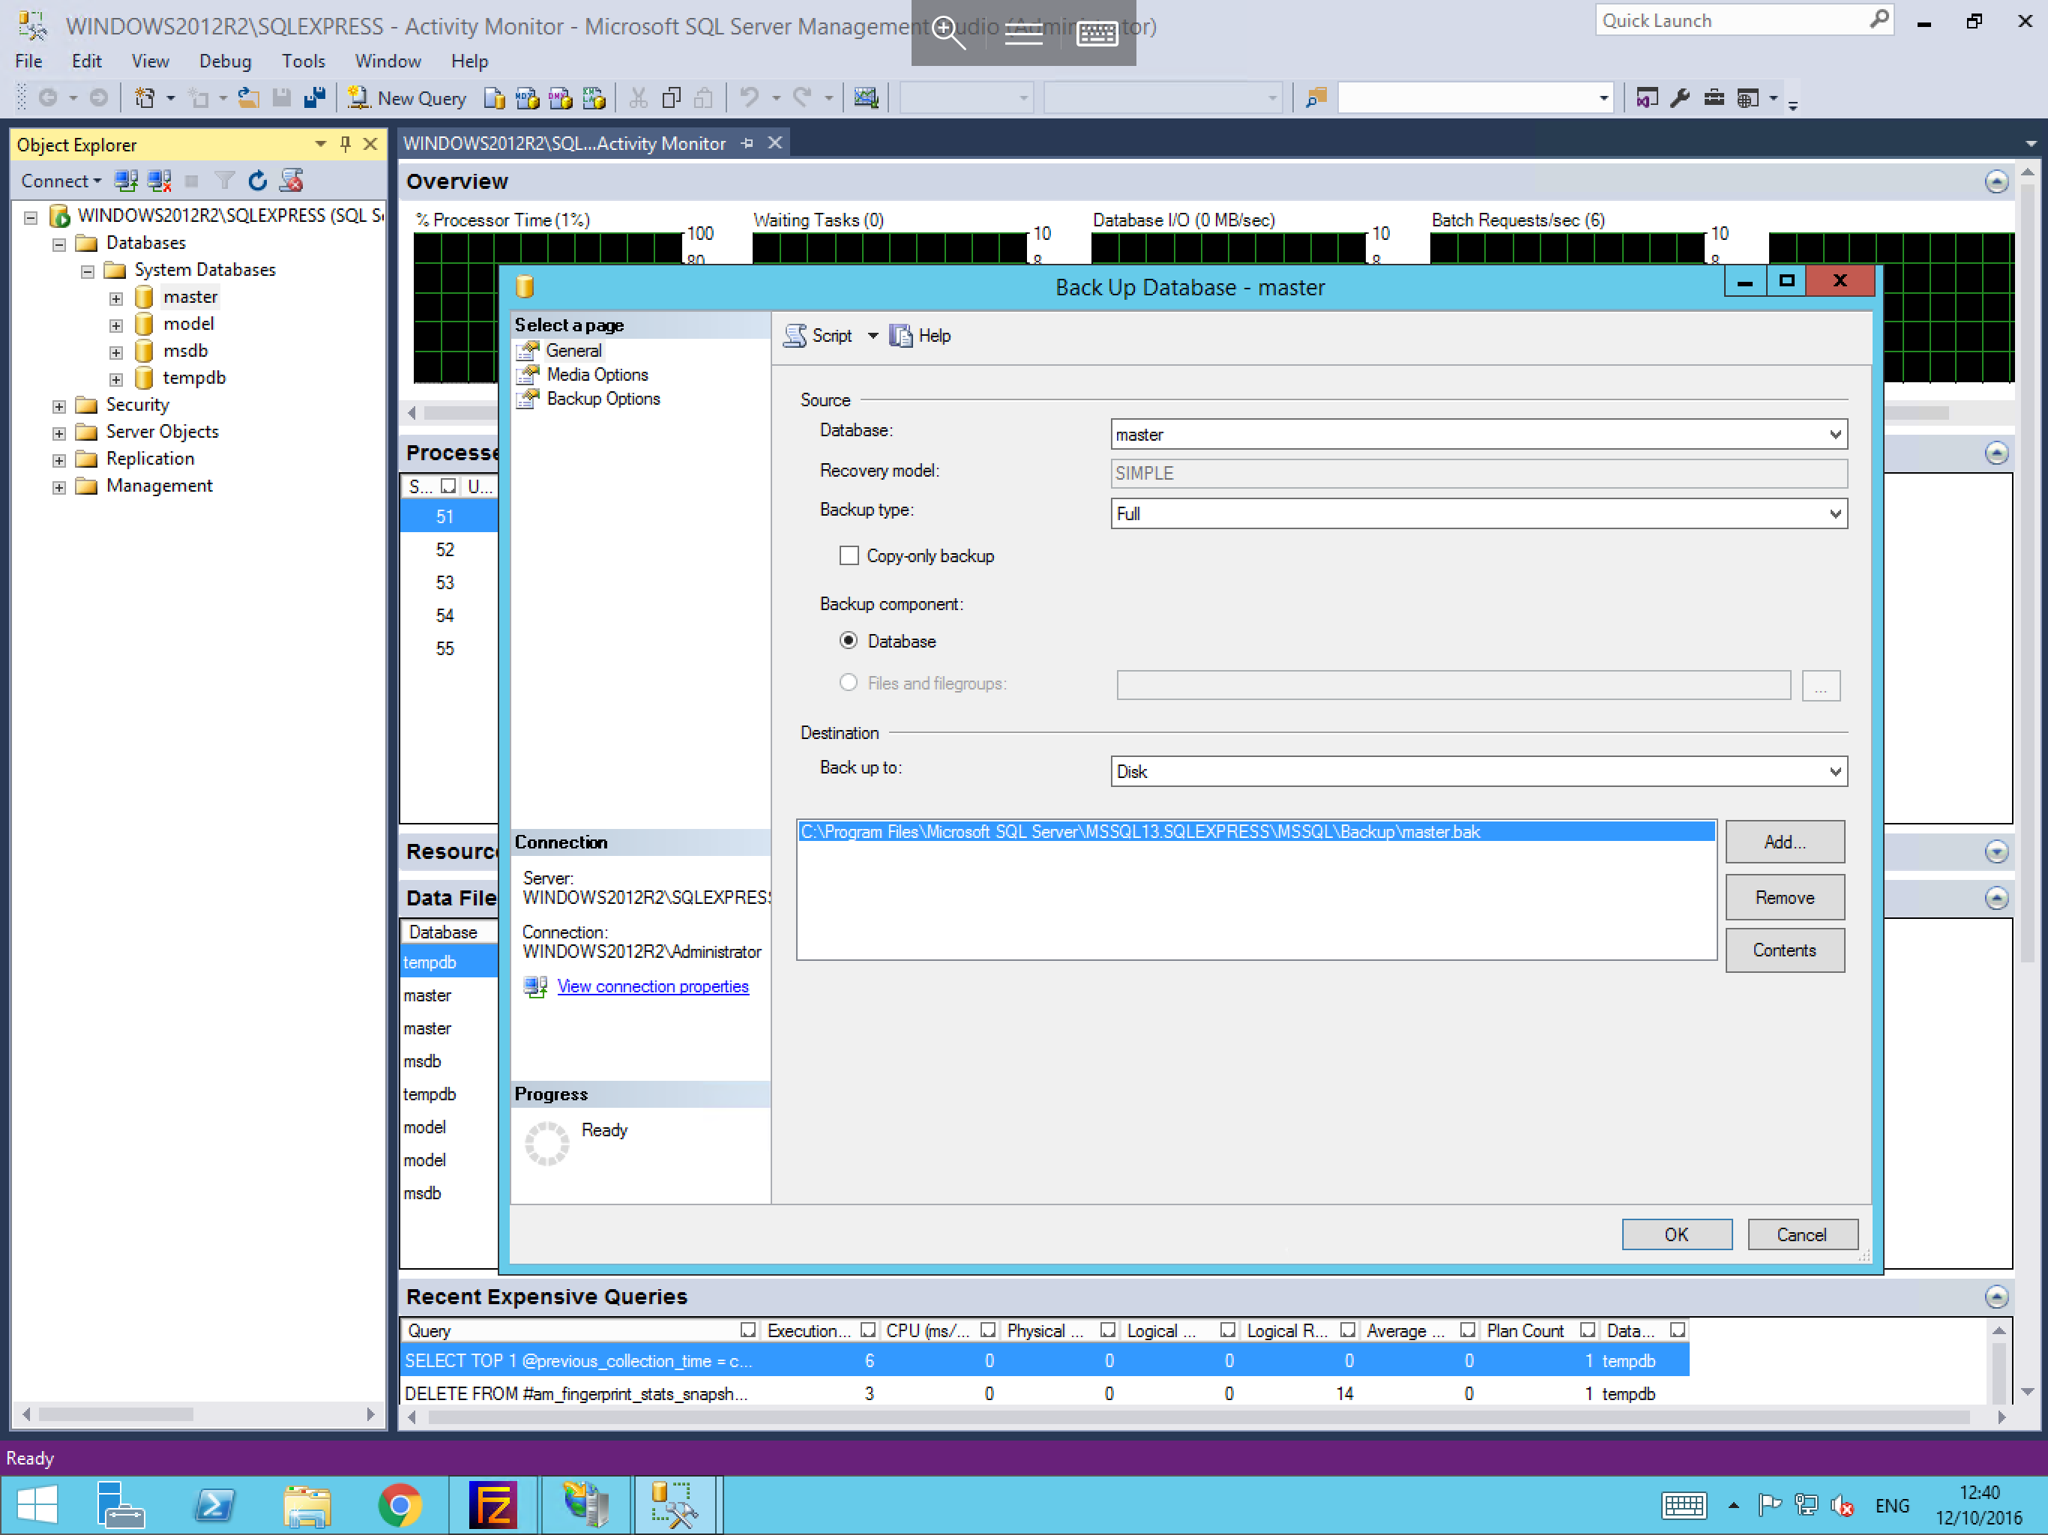Click the Save All toolbar icon
This screenshot has width=2048, height=1535.
315,98
